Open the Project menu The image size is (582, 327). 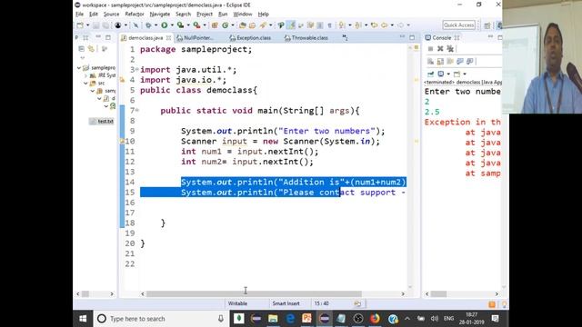(205, 15)
